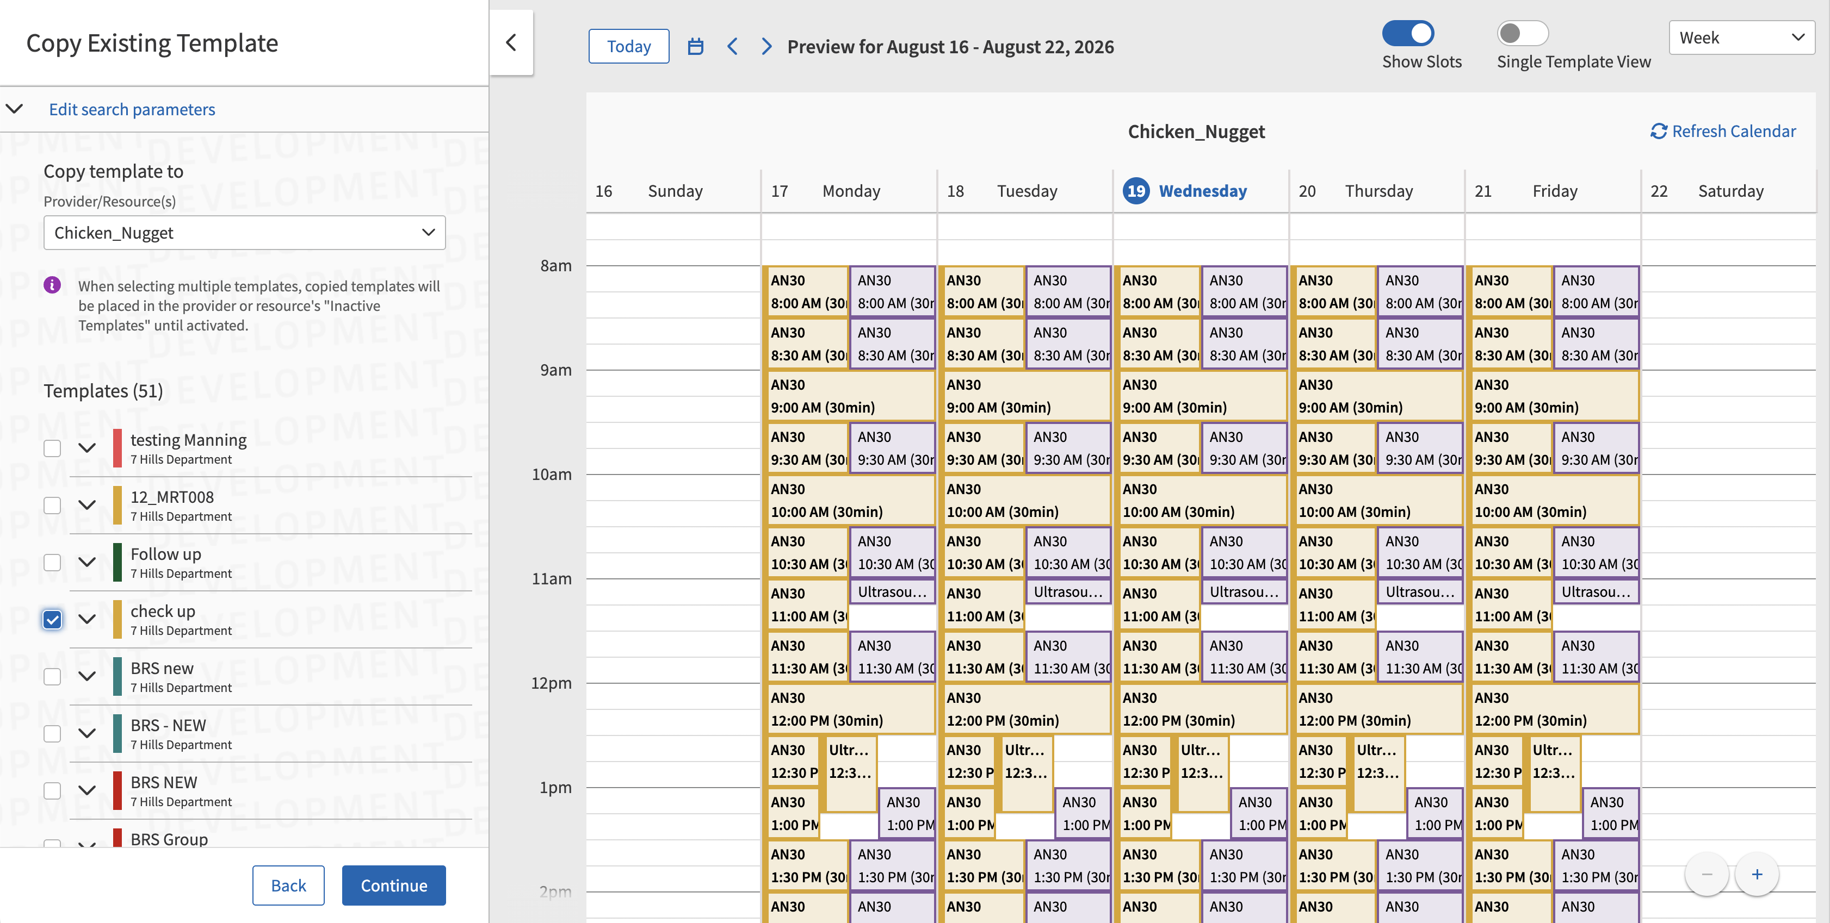Select the check up template name
Image resolution: width=1830 pixels, height=923 pixels.
coord(163,610)
